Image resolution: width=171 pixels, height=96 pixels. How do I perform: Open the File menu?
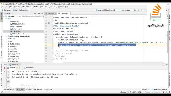tap(2, 7)
